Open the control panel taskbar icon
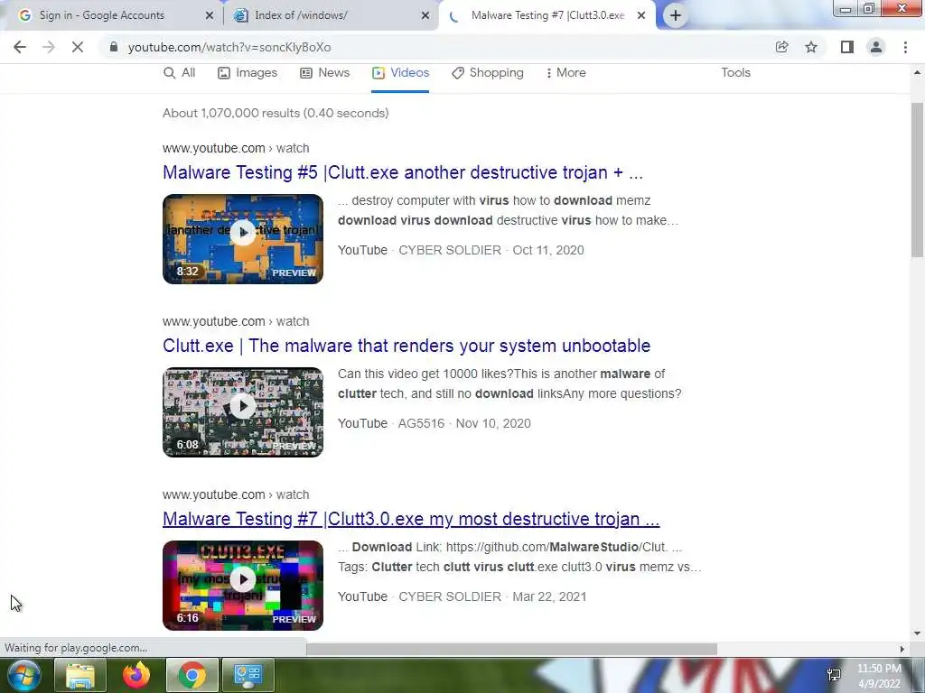Viewport: 925px width, 693px height. [248, 675]
